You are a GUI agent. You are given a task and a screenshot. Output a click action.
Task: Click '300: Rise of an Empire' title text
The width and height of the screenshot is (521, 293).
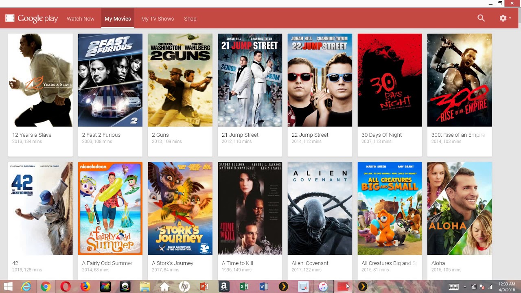(x=458, y=135)
